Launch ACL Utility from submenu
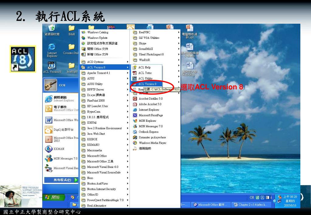311x215 pixels. [147, 78]
